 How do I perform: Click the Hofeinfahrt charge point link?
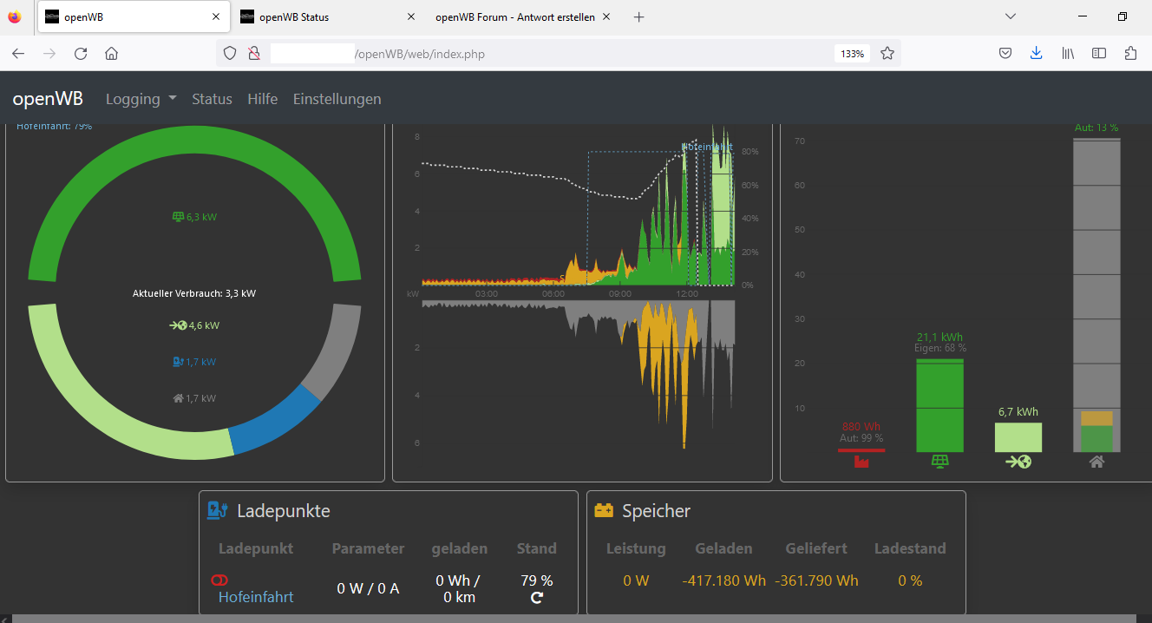coord(256,597)
